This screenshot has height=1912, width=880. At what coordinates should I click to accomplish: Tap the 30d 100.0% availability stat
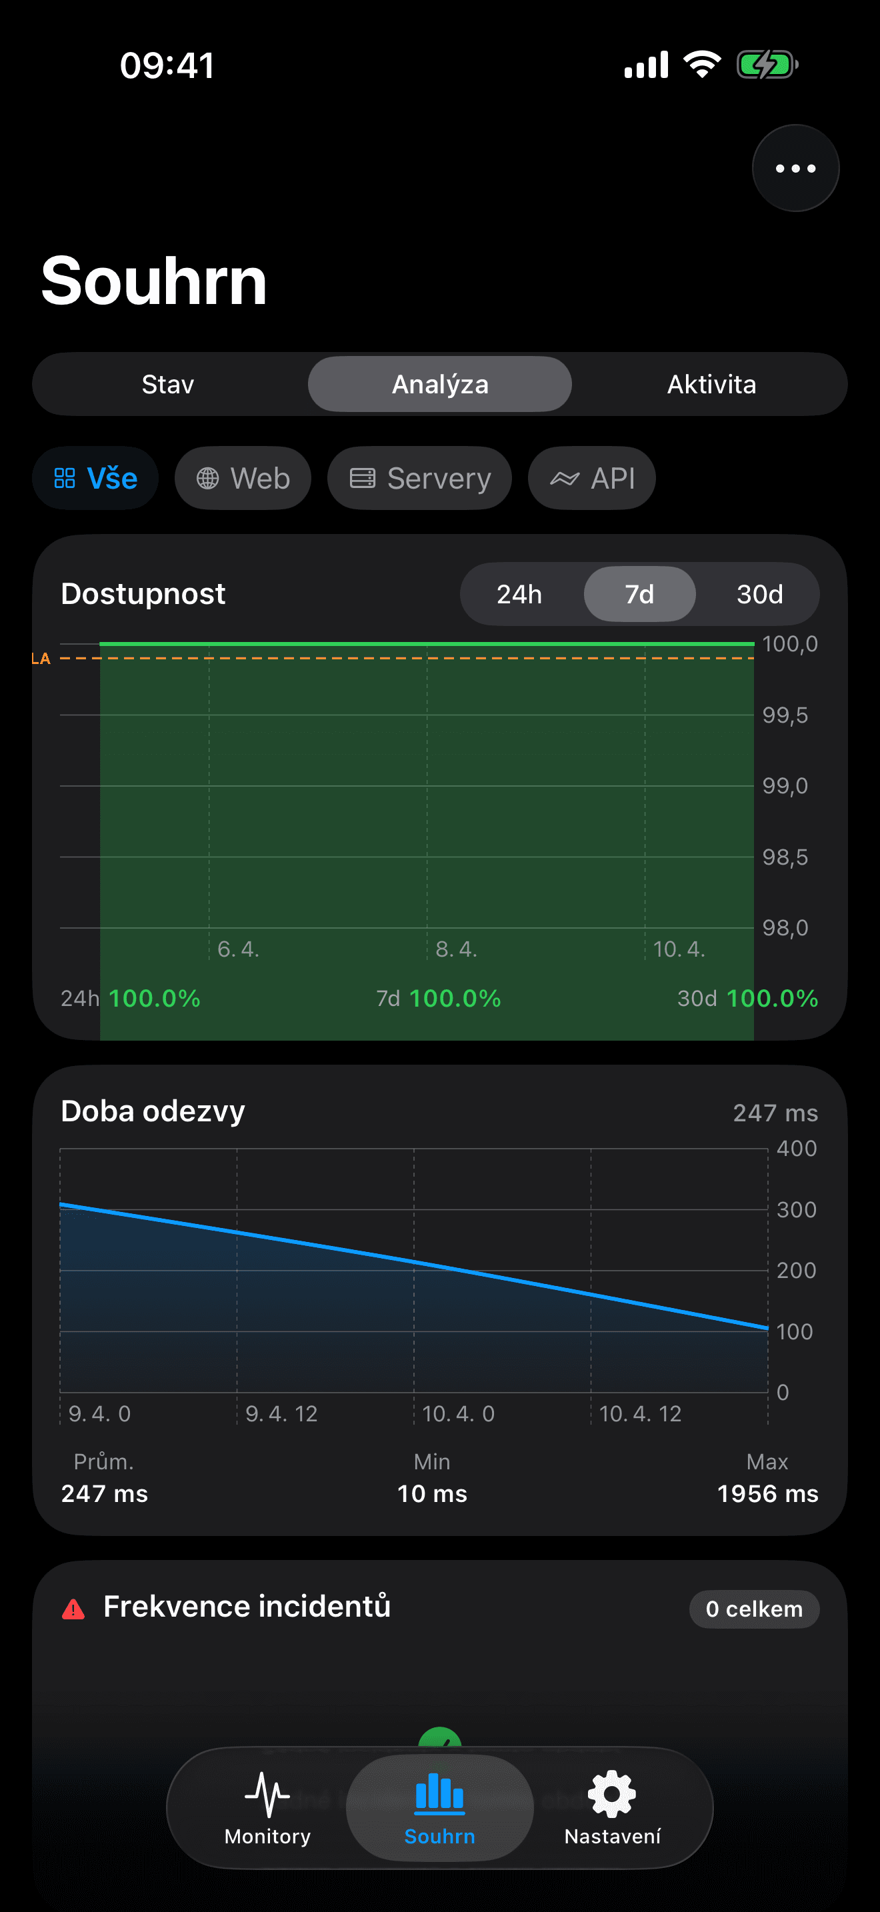click(747, 998)
